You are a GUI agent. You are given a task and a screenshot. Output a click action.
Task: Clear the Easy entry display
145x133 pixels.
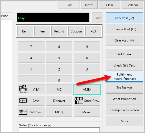[97, 18]
